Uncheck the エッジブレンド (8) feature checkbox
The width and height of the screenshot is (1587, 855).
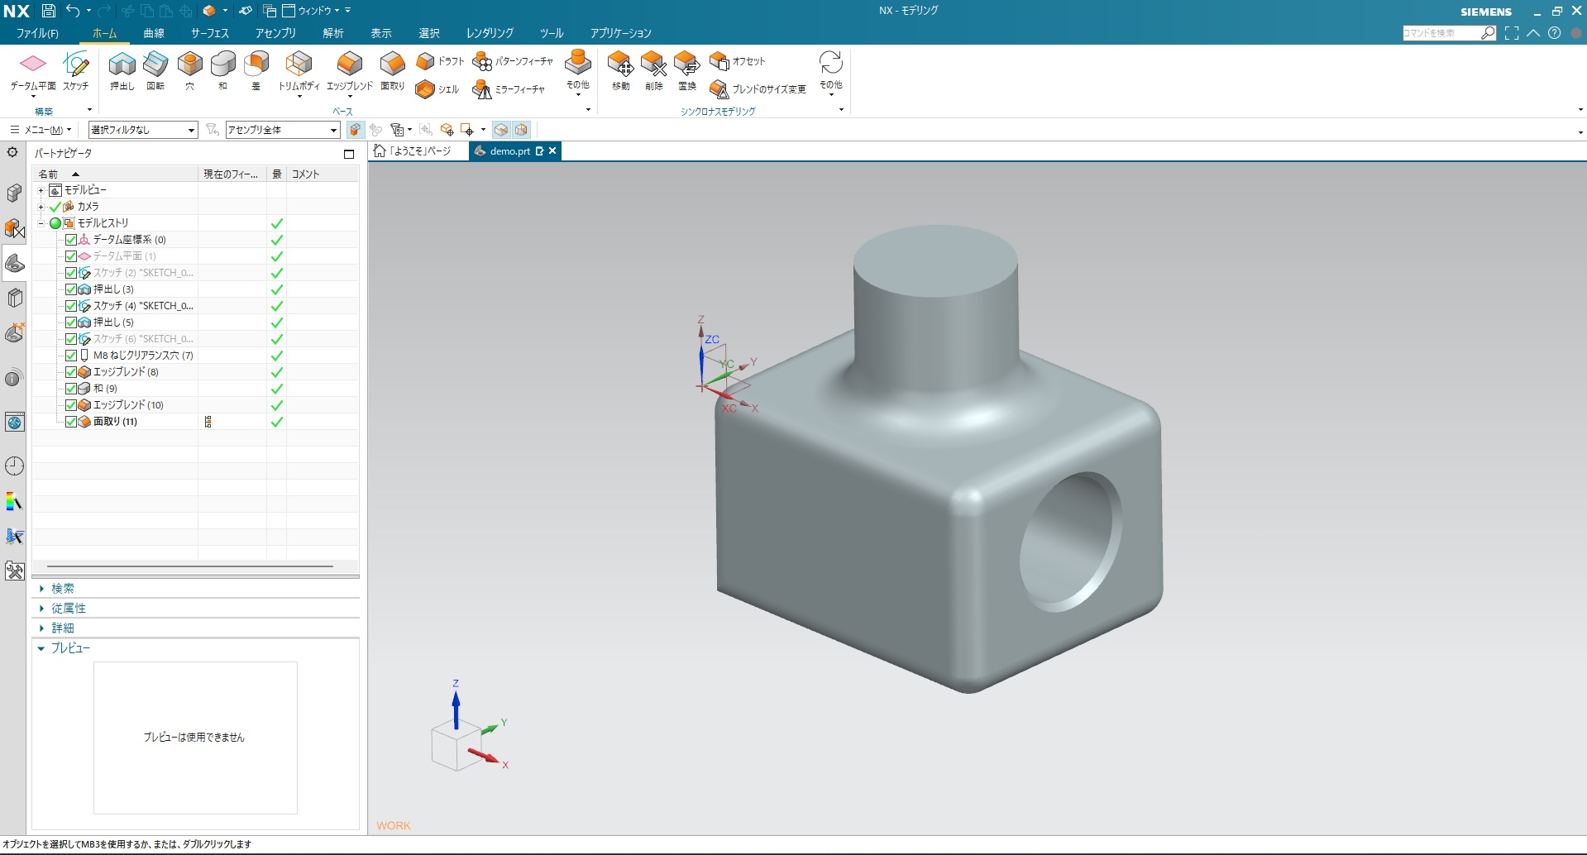click(71, 372)
